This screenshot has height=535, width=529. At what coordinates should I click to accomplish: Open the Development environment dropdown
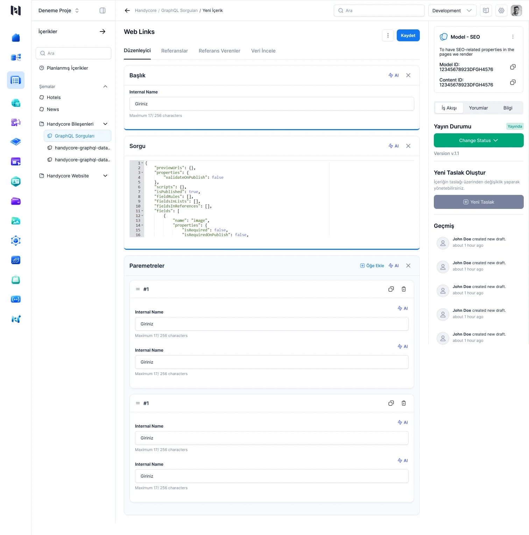(452, 10)
